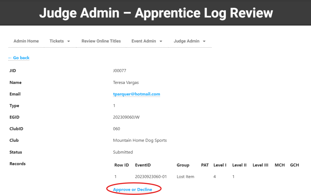Click the Lost Item group cell
This screenshot has height=195, width=311.
tap(185, 177)
